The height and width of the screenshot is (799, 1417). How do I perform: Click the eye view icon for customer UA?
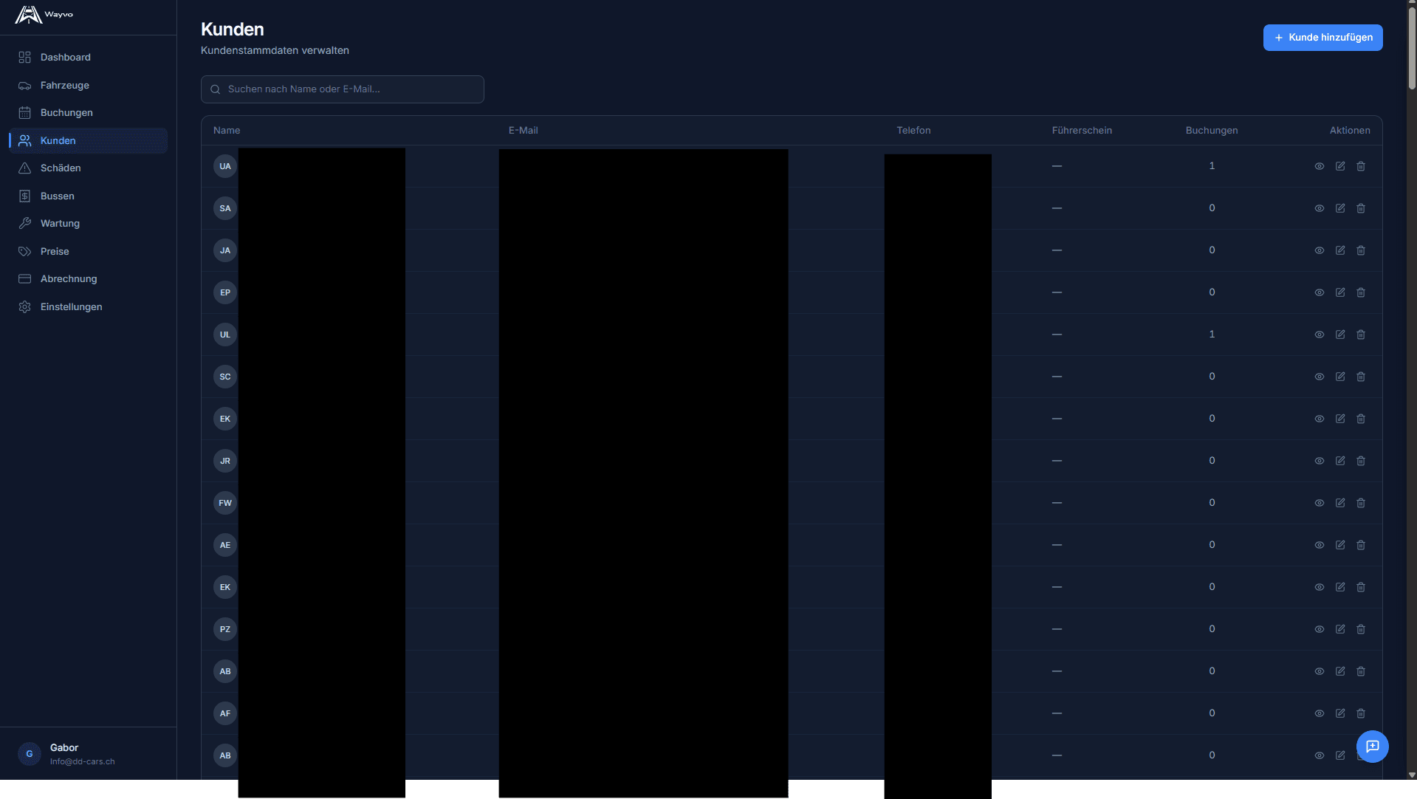pyautogui.click(x=1319, y=166)
